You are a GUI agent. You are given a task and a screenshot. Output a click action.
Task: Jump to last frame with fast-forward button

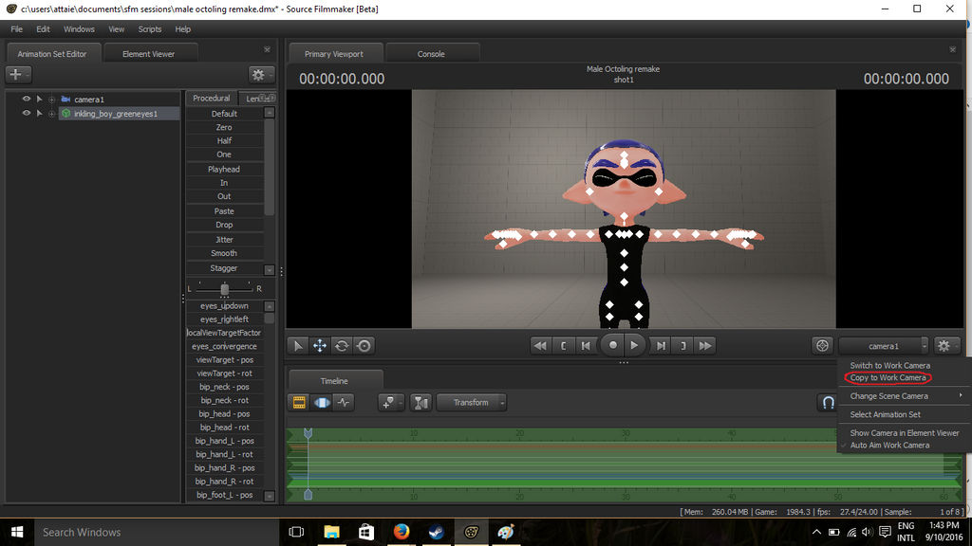click(x=705, y=346)
